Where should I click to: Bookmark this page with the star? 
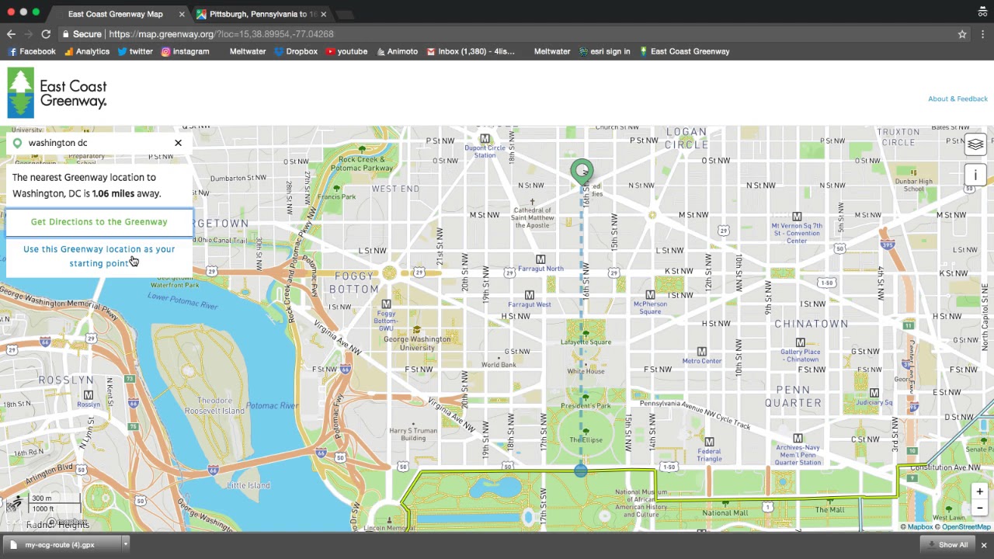962,34
